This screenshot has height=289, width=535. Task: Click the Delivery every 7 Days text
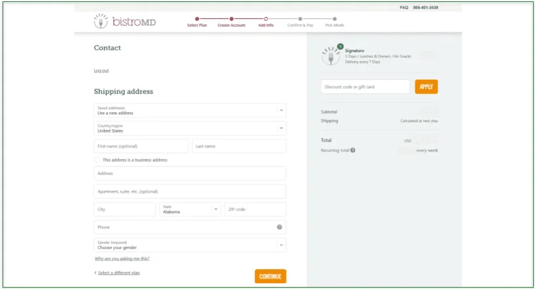click(362, 62)
